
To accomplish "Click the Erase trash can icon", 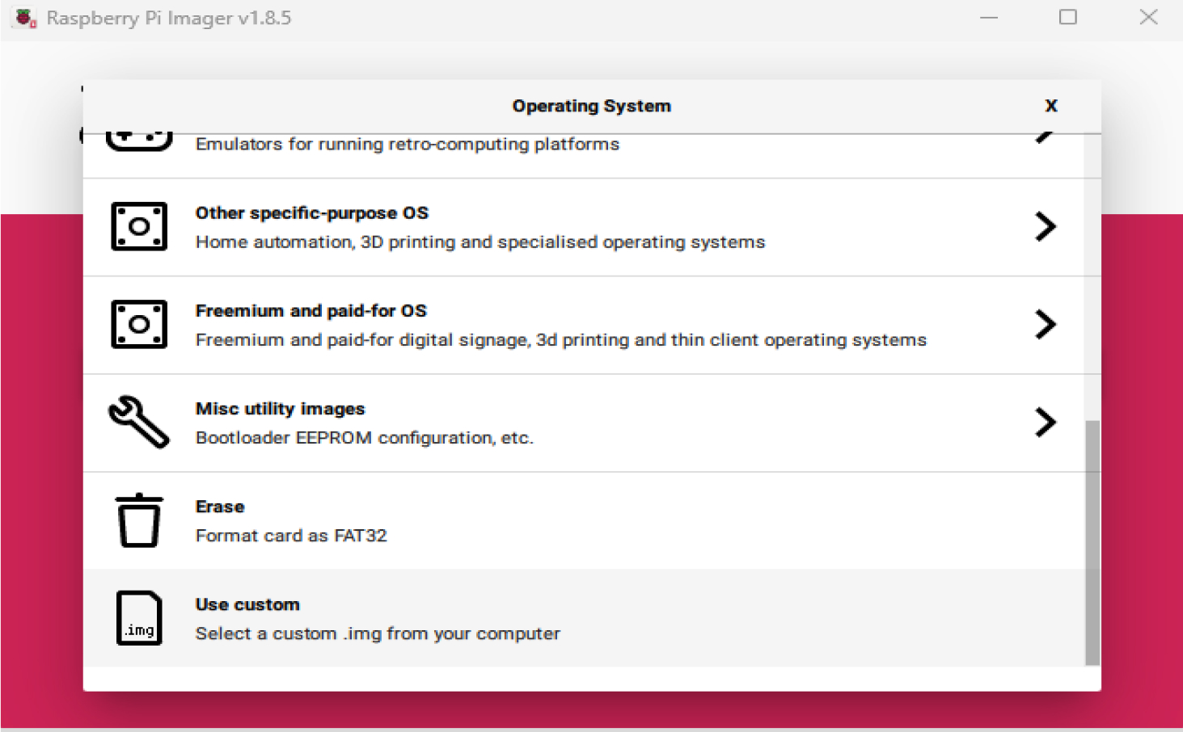I will (x=139, y=520).
